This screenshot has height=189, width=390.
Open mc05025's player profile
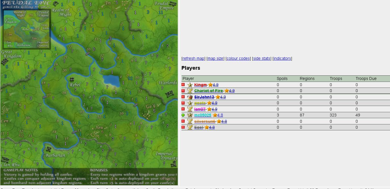[x=203, y=115]
